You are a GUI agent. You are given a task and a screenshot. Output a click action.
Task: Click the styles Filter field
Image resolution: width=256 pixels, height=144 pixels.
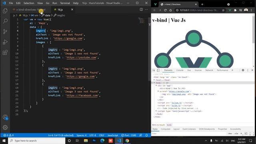189,134
